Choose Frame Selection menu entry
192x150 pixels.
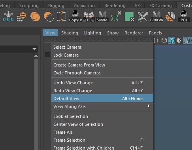(102, 140)
